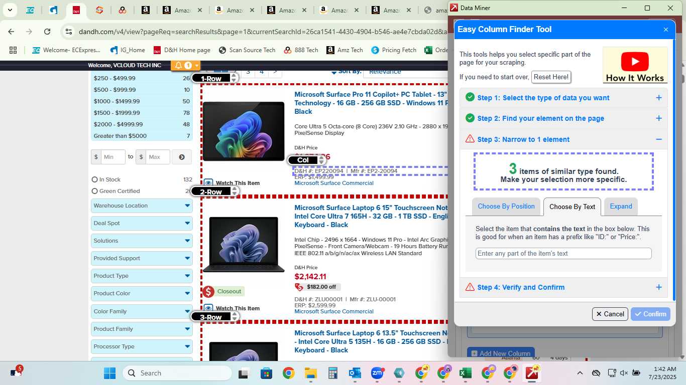Focus the Max price input field
Image resolution: width=686 pixels, height=385 pixels.
[158, 157]
